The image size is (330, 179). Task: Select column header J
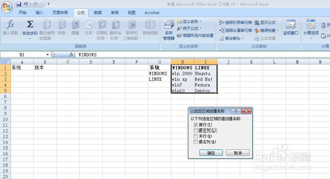[x=229, y=62]
